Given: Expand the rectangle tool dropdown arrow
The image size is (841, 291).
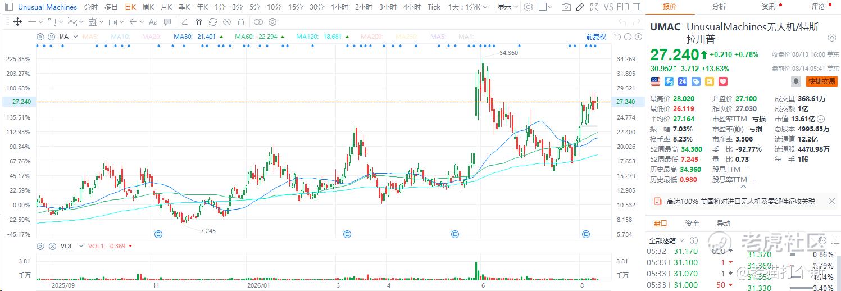Looking at the screenshot, I should coord(61,22).
